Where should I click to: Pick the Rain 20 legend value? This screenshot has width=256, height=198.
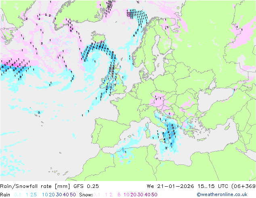[52, 195]
